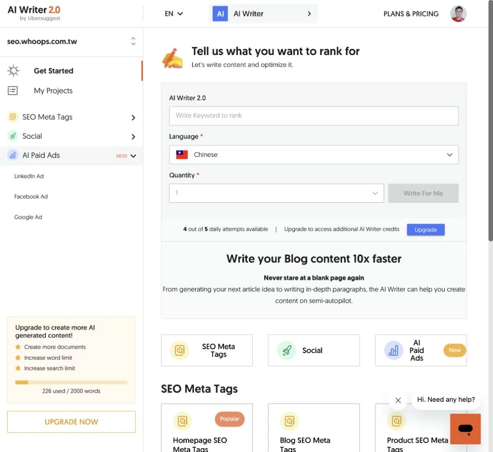Screen dimensions: 493x452
Task: Click the UPGRADE NOW button
Action: pos(71,422)
